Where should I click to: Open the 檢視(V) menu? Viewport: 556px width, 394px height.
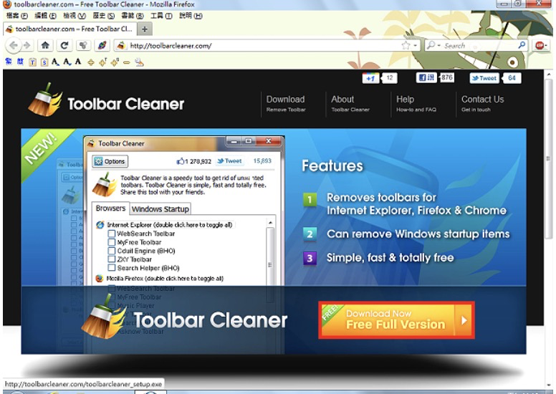(75, 16)
